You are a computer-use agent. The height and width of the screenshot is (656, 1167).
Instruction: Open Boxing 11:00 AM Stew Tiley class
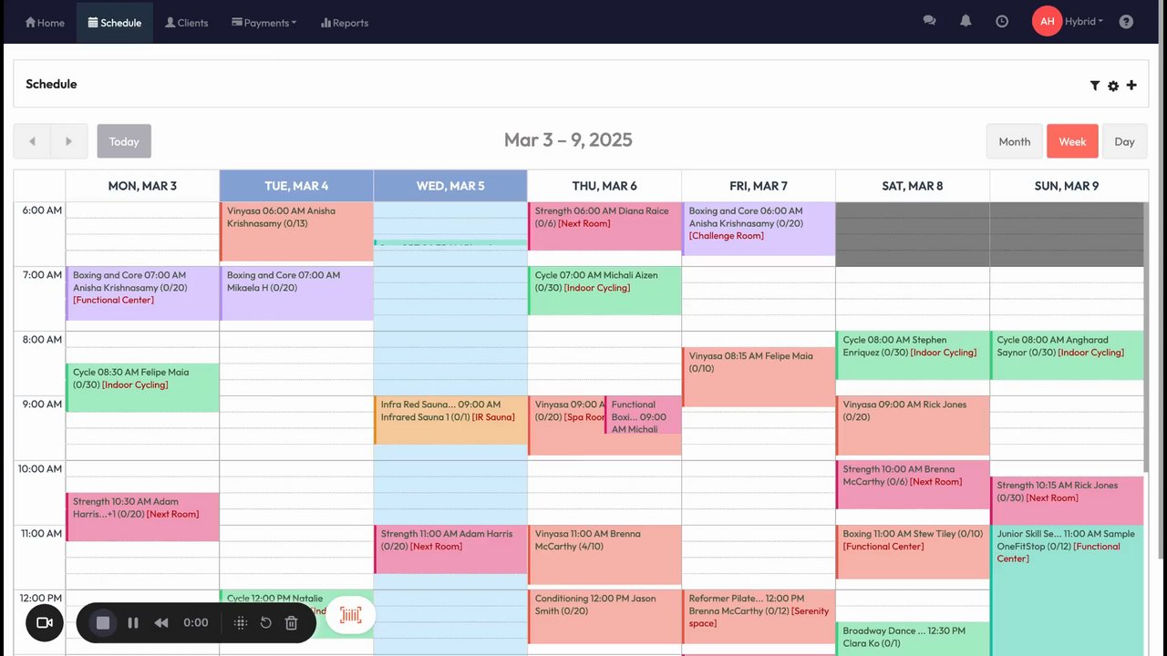(x=913, y=552)
